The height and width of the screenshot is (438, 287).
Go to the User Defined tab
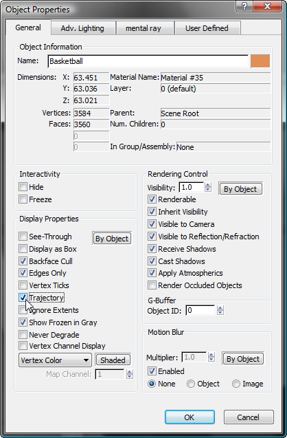tap(207, 28)
